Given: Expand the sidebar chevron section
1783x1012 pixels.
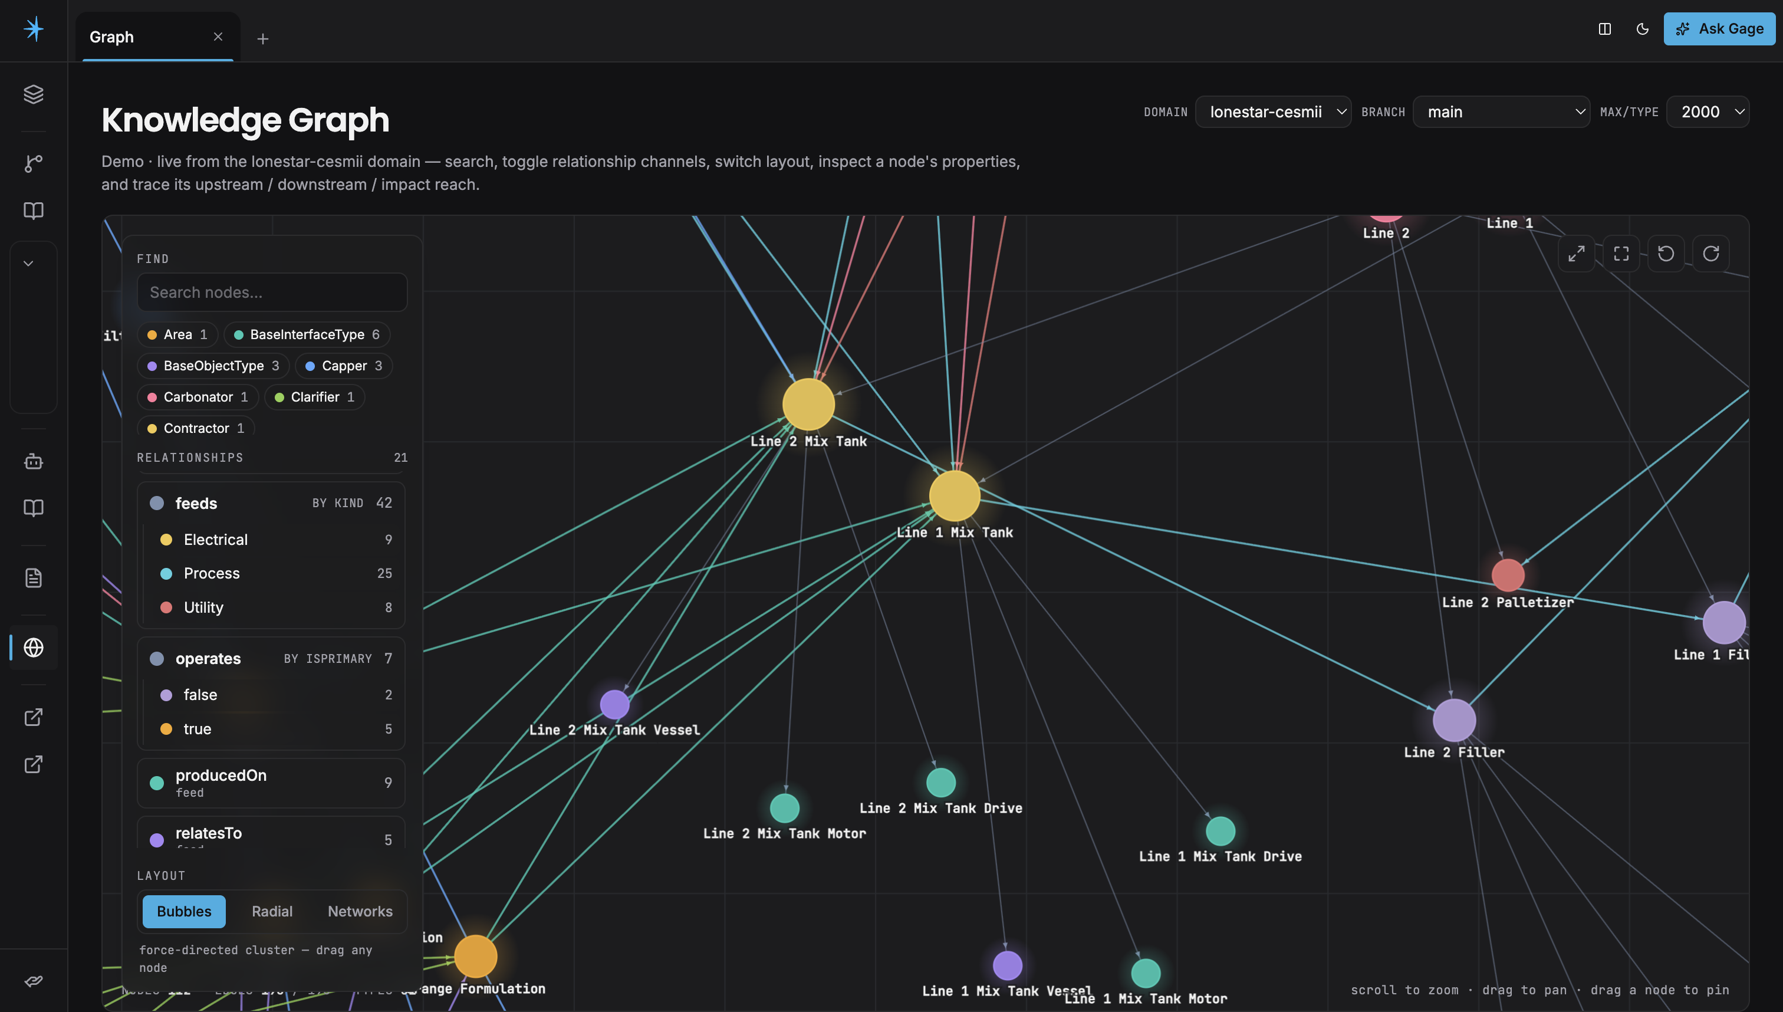Looking at the screenshot, I should click(28, 264).
